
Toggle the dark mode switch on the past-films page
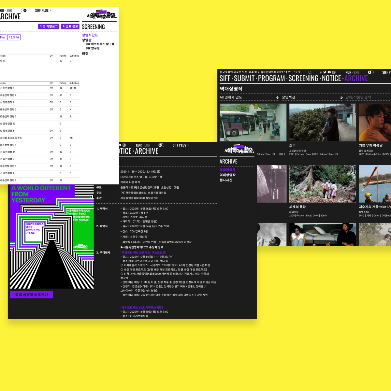point(371,72)
